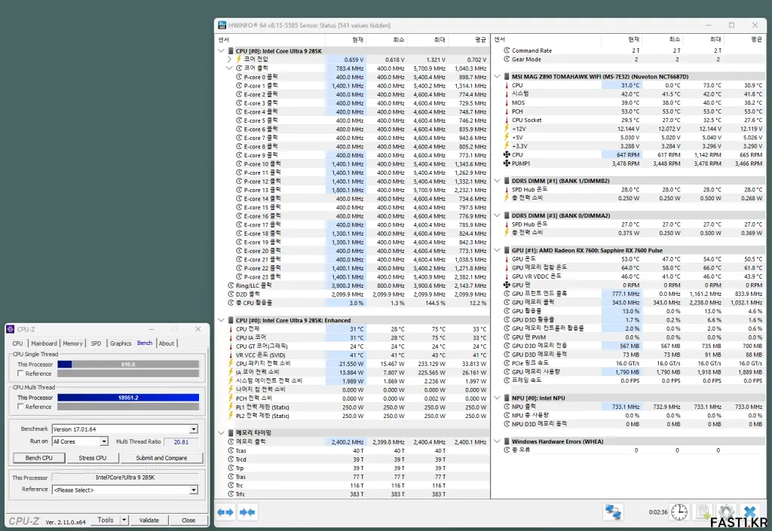Screen dimensions: 772x531
Task: Click the fan icon on the GPU 팬 row
Action: 507,285
